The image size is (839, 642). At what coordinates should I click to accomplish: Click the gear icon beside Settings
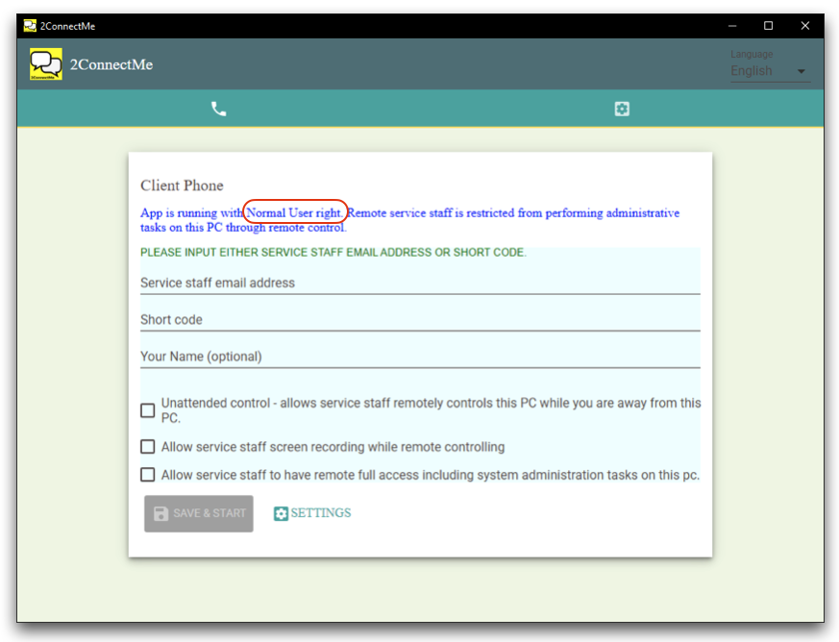pos(281,513)
